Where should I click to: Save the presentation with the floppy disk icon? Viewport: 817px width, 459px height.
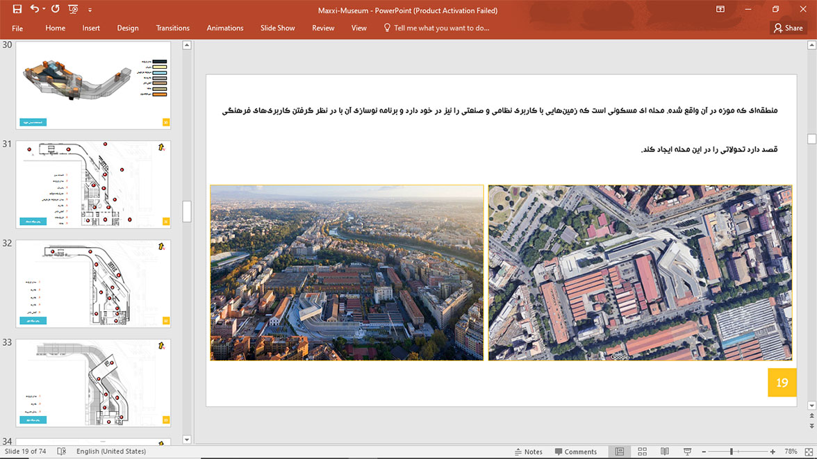(17, 10)
